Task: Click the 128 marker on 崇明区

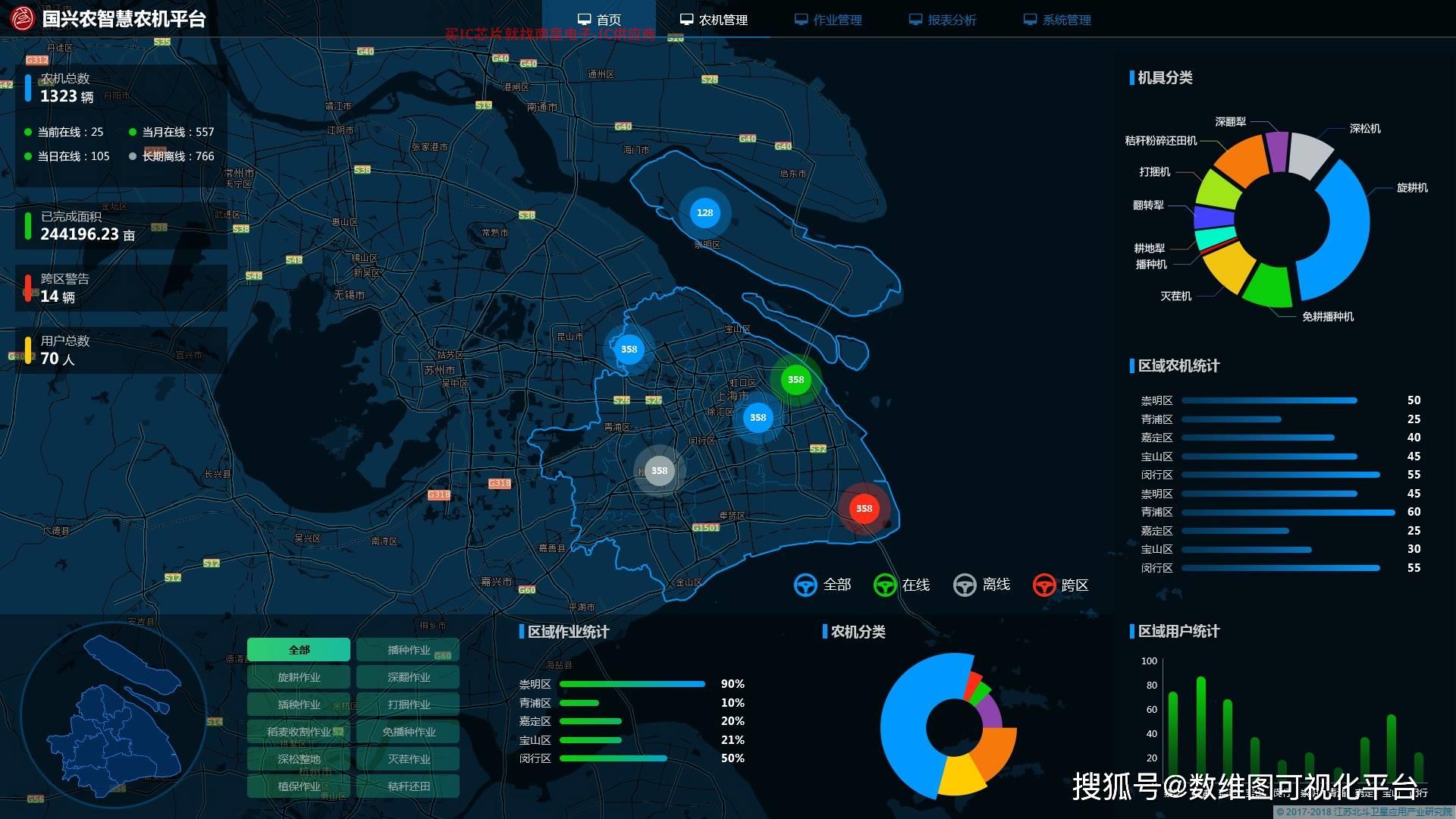Action: pos(704,213)
